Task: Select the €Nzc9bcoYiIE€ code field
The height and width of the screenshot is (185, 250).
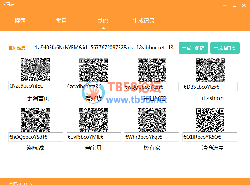Action: [x=36, y=86]
